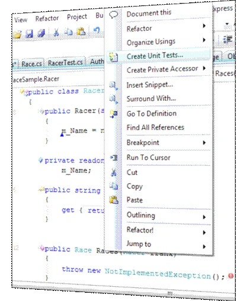Click the Surround With icon
237x301 pixels.
(x=114, y=100)
